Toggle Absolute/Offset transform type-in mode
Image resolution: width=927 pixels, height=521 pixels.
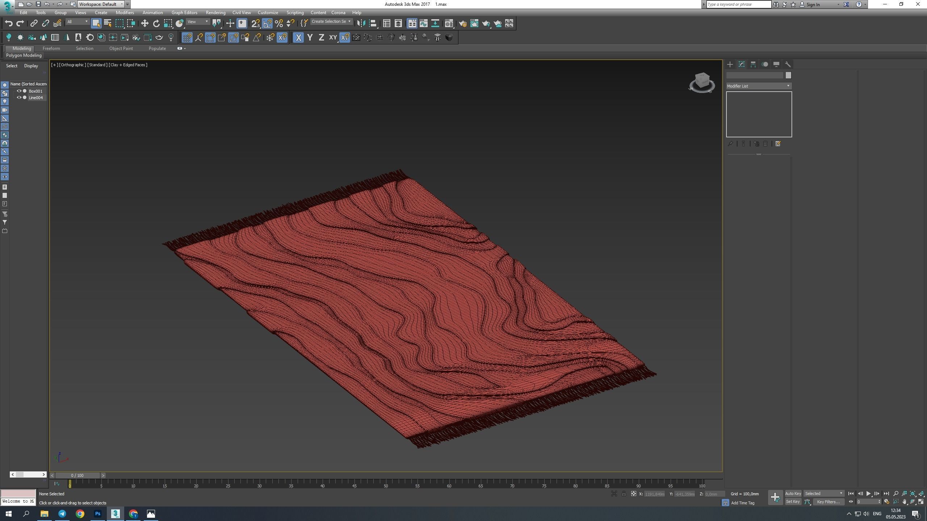click(x=633, y=494)
